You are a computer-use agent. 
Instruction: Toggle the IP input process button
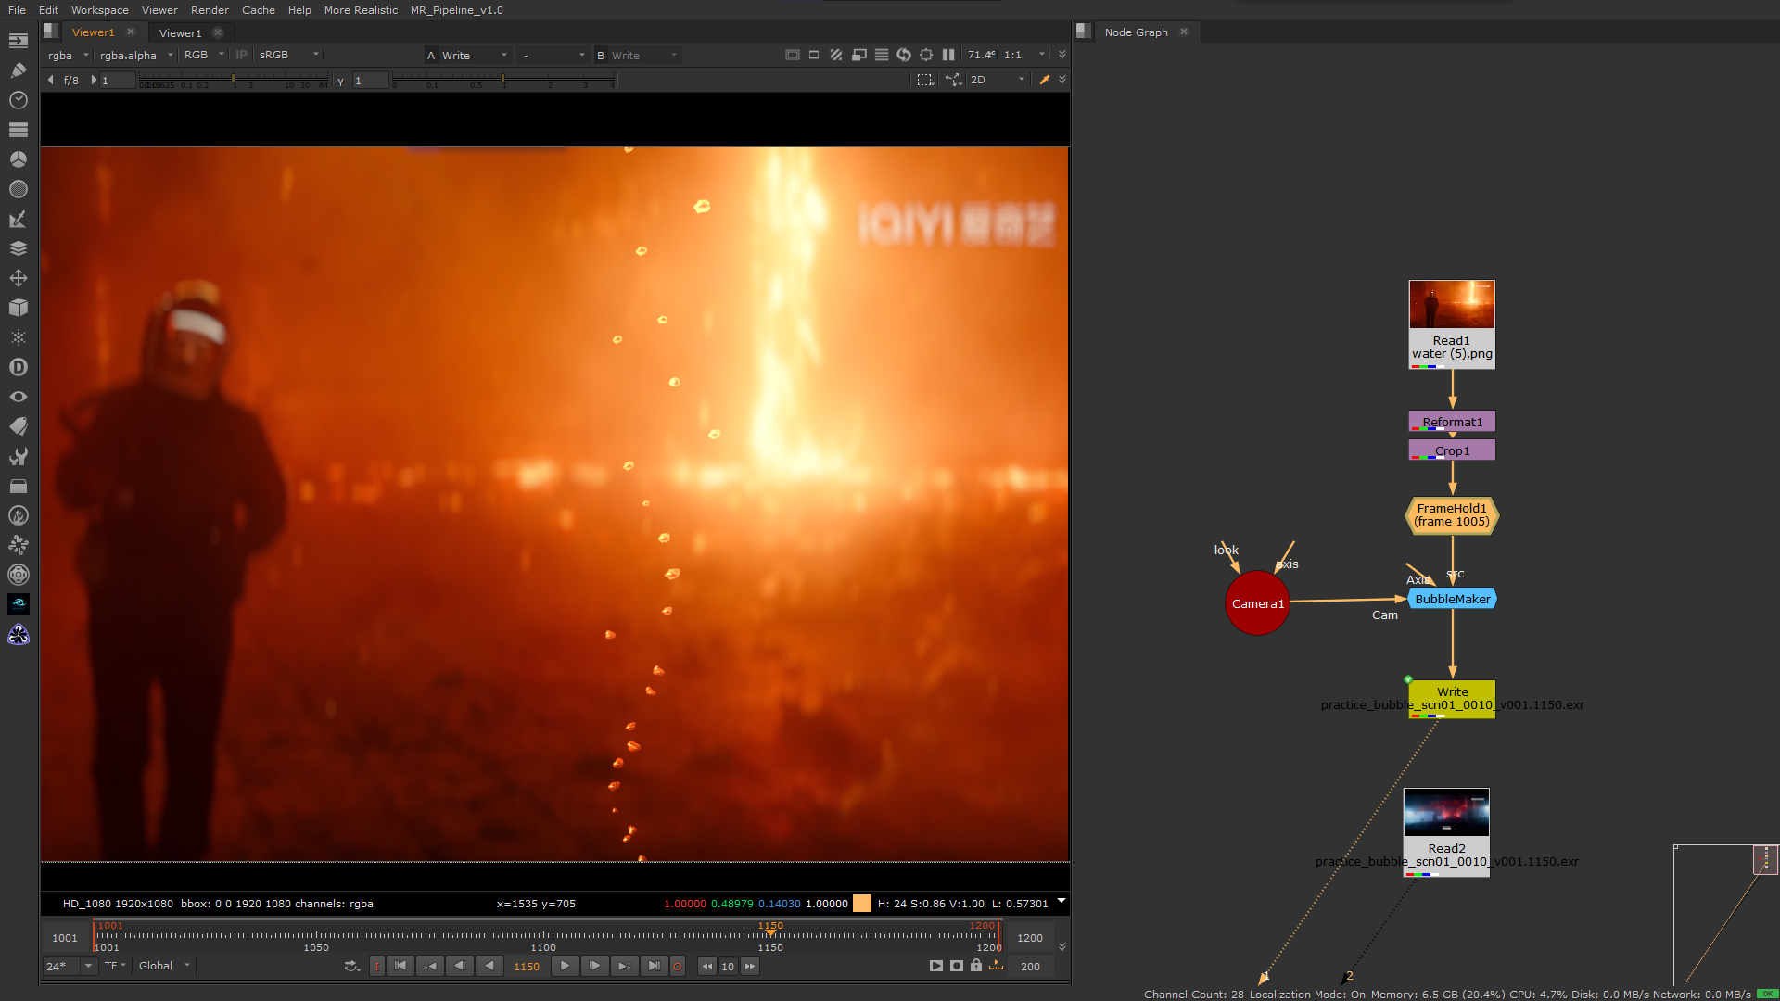point(241,55)
